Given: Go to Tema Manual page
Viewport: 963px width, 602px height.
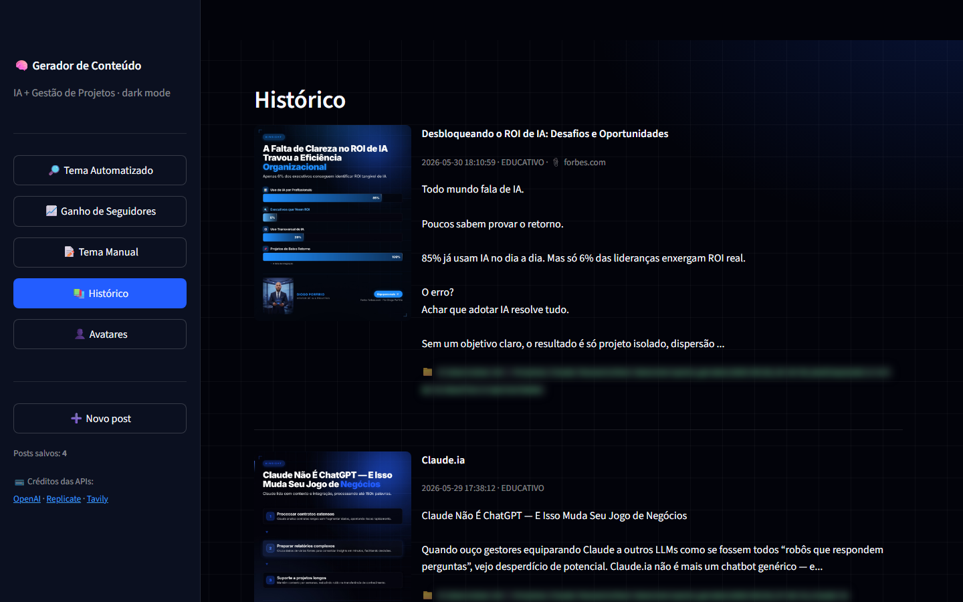Looking at the screenshot, I should pos(100,252).
